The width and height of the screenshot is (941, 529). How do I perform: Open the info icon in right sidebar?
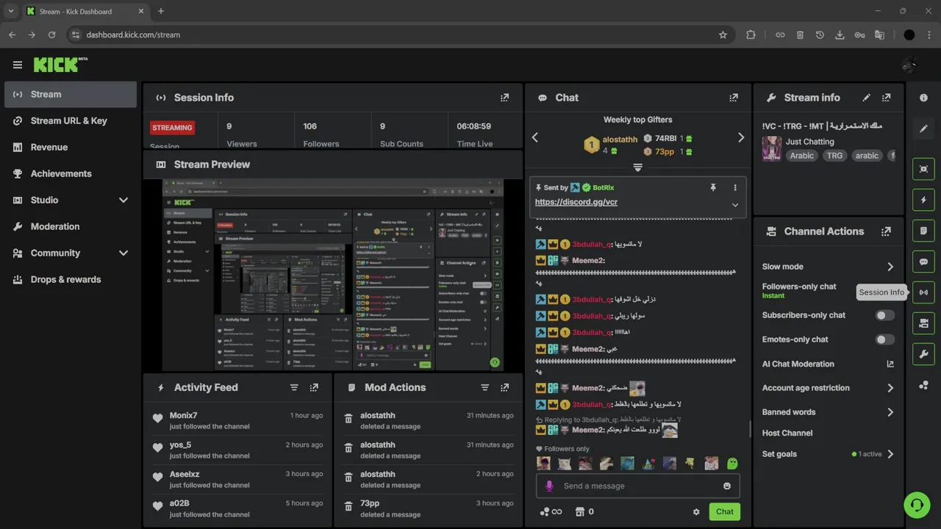(x=923, y=98)
